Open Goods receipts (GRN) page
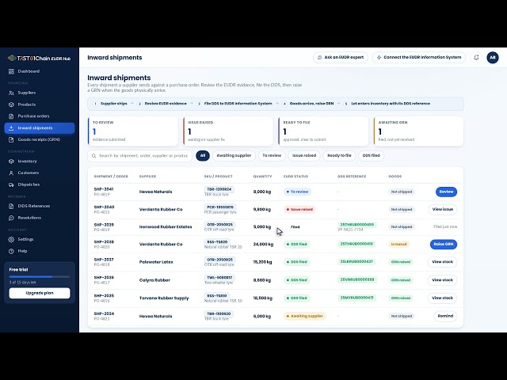The image size is (507, 380). pyautogui.click(x=40, y=139)
